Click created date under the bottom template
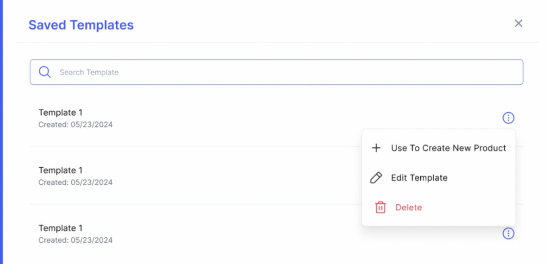548x264 pixels. (75, 240)
